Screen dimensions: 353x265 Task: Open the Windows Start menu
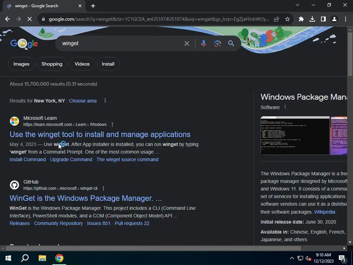[x=8, y=258]
